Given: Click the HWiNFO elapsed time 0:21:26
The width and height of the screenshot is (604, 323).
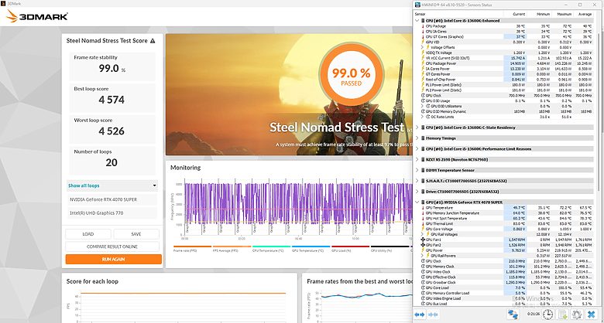Looking at the screenshot, I should (x=534, y=314).
